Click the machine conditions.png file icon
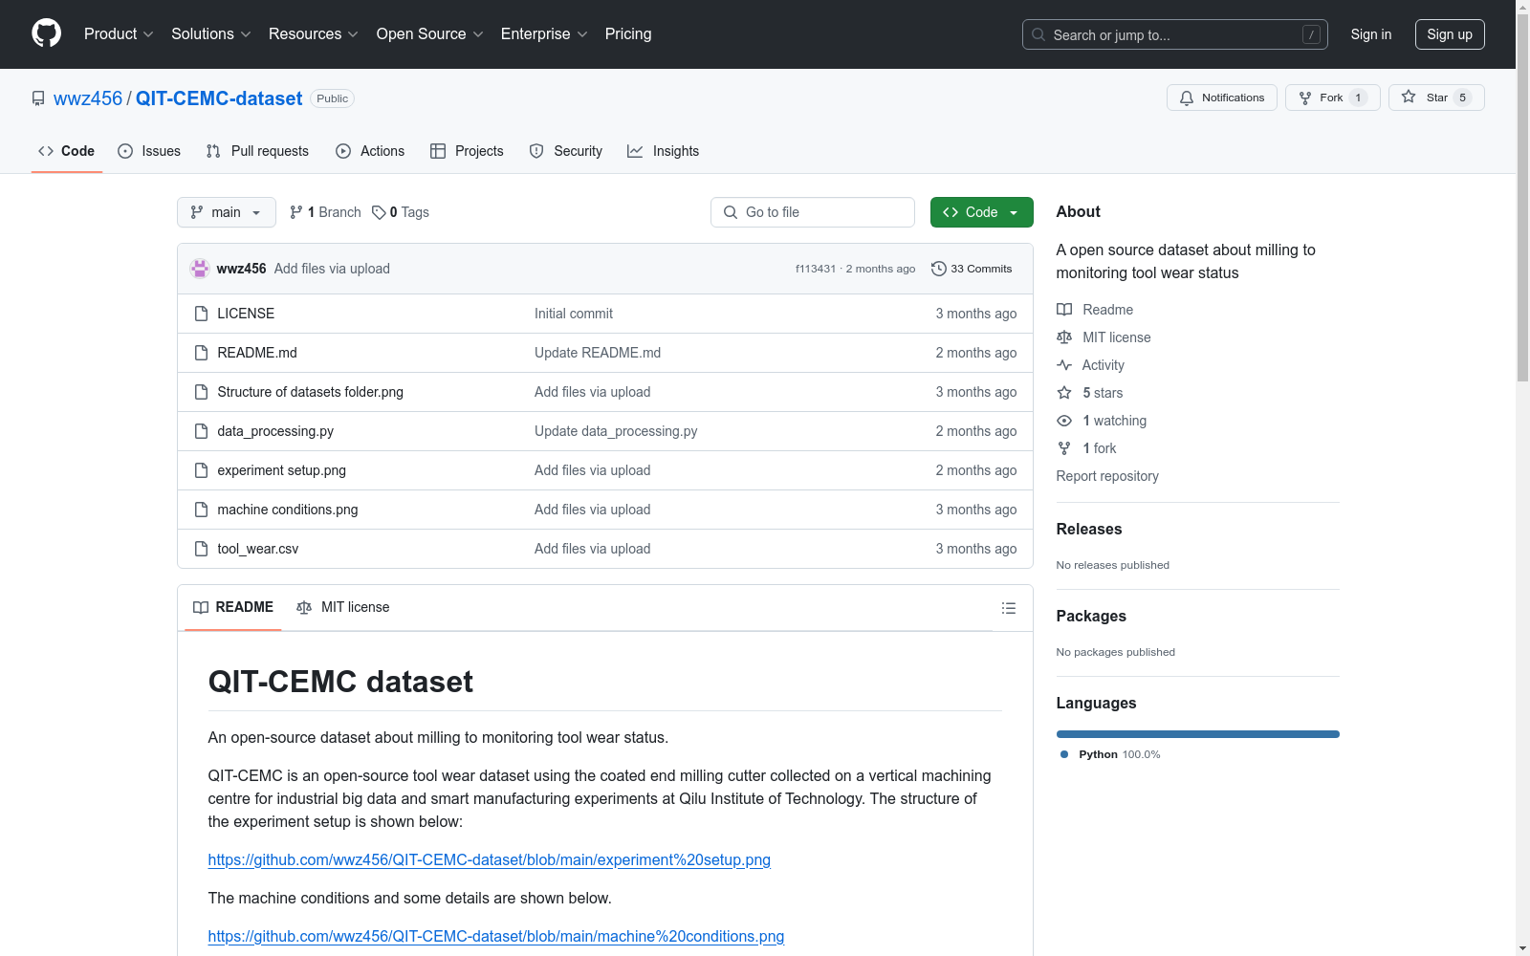 pyautogui.click(x=201, y=510)
